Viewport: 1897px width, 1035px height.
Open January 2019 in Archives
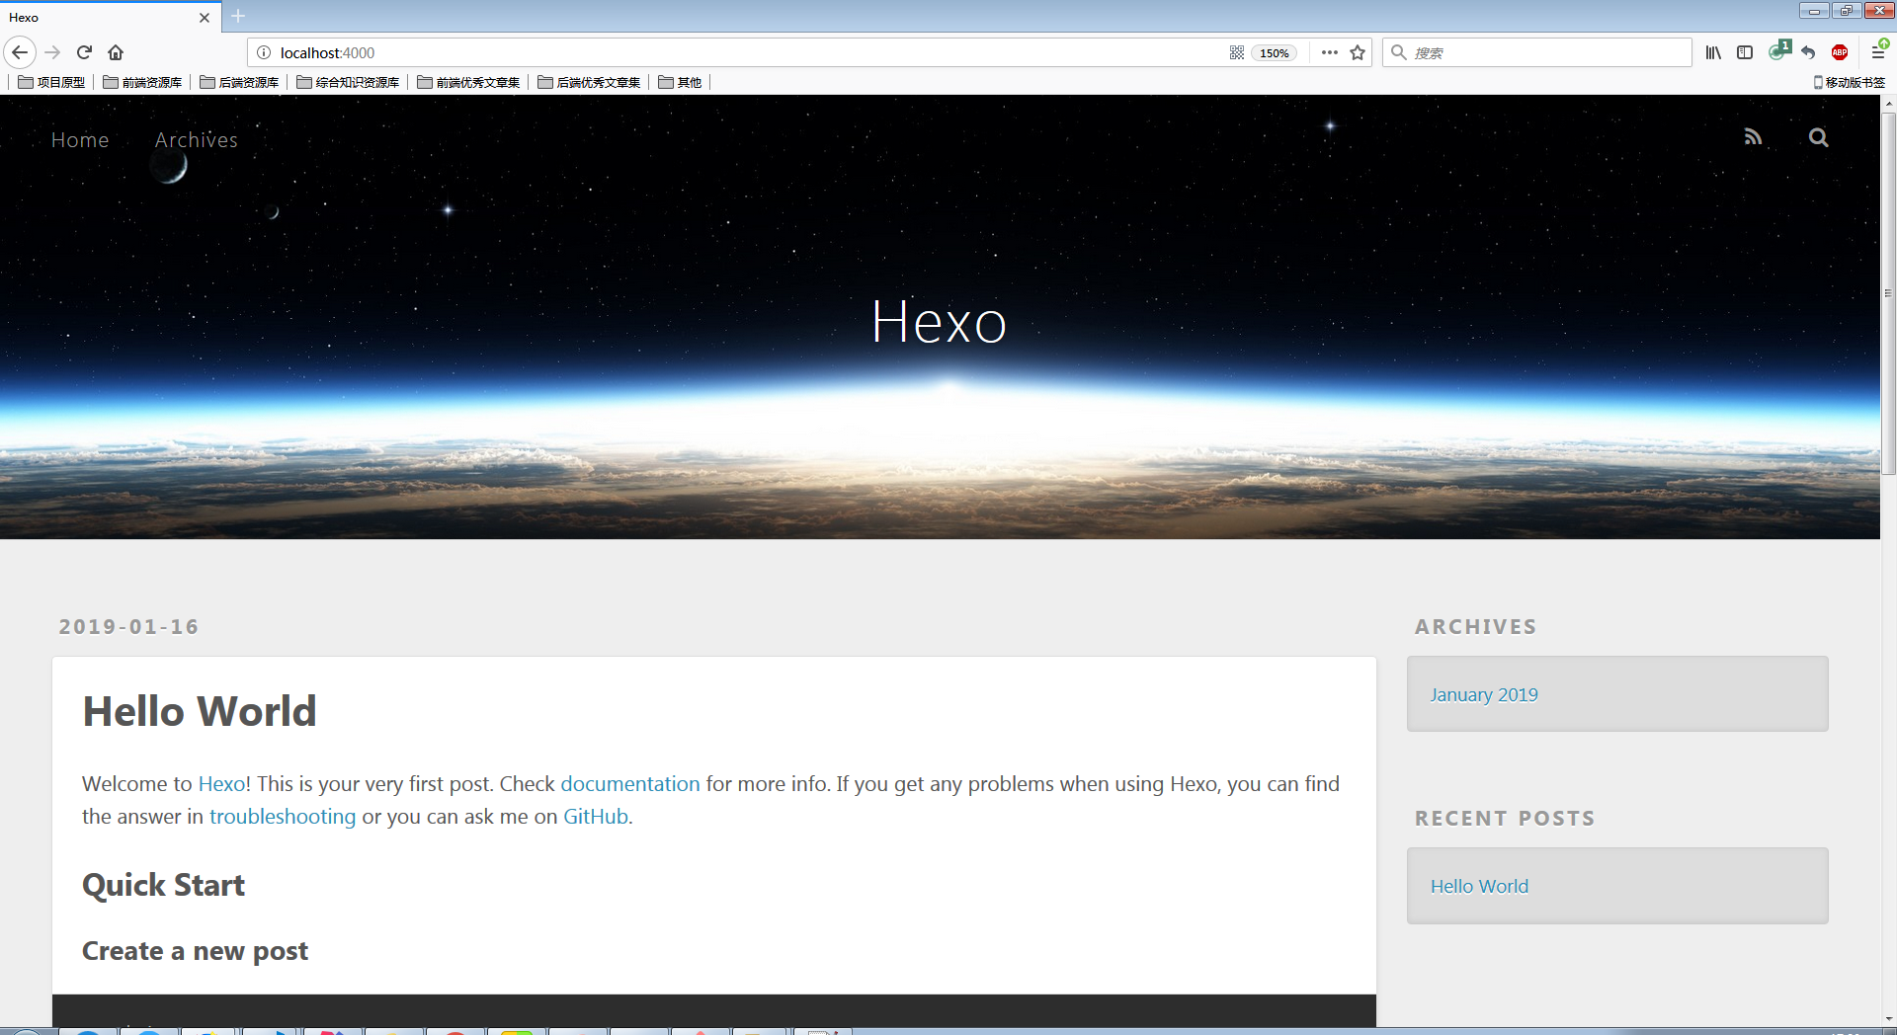pos(1484,694)
